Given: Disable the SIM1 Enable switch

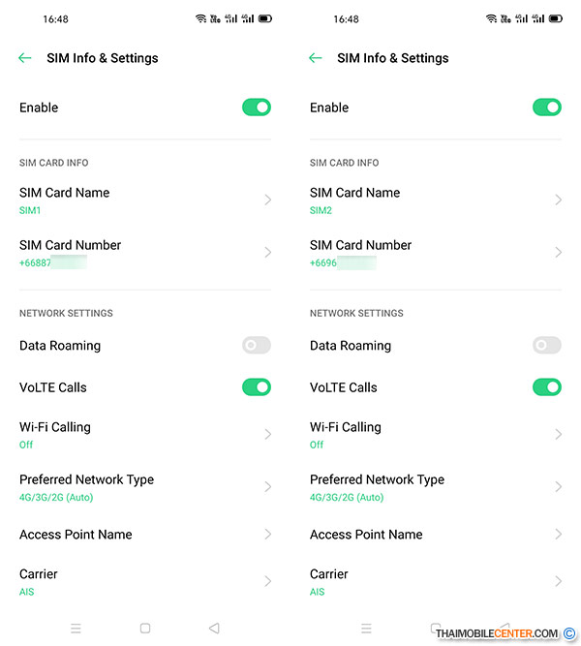Looking at the screenshot, I should click(257, 108).
